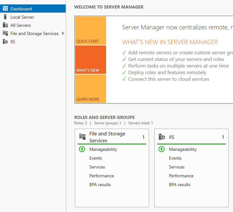Click the IIS tile icon
Screen dimensions: 233x212
click(x=162, y=137)
